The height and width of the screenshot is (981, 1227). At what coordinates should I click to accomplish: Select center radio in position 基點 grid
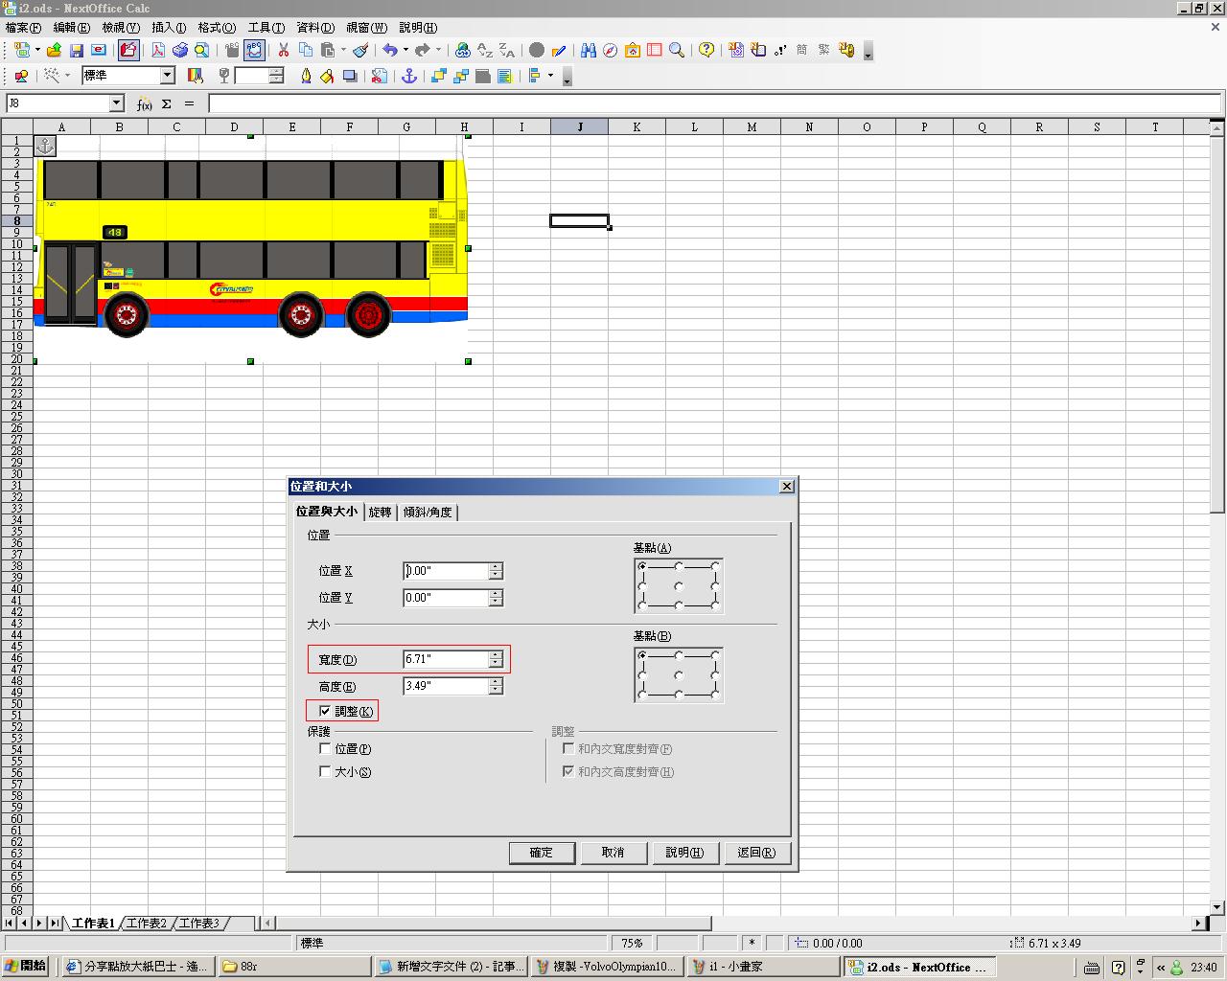(x=679, y=586)
